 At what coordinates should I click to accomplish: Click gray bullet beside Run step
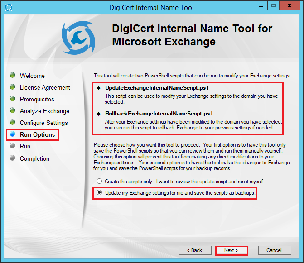[12, 146]
